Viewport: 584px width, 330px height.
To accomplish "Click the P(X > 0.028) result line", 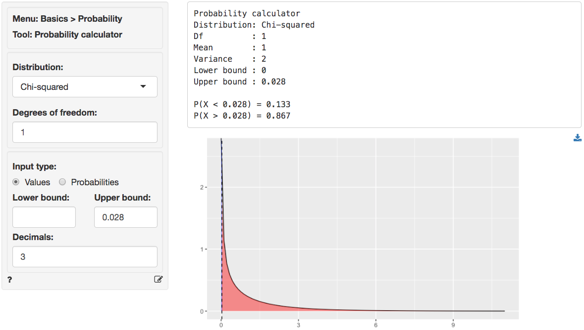I will pos(242,116).
